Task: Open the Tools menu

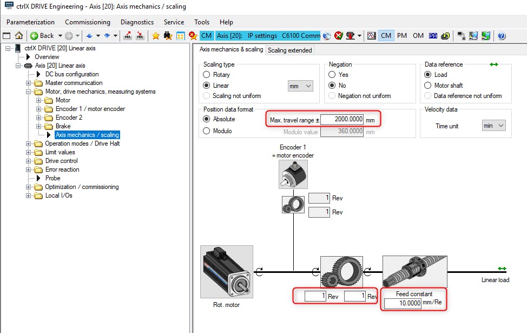Action: tap(202, 22)
